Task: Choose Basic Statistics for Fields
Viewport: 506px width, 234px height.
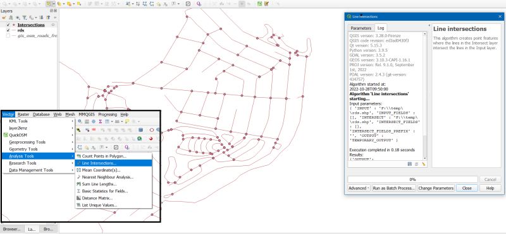Action: tap(113, 191)
